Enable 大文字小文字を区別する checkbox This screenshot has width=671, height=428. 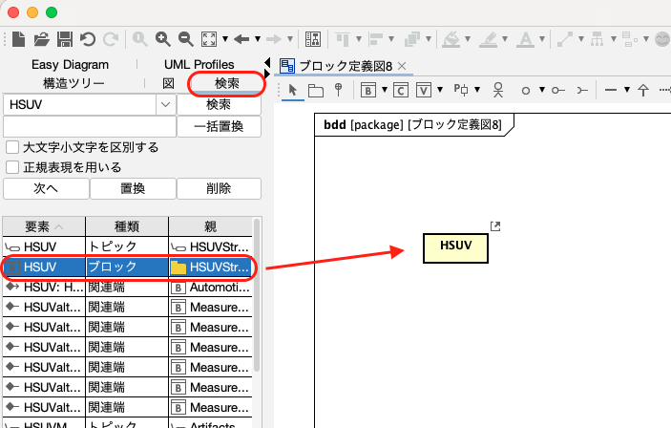tap(12, 148)
